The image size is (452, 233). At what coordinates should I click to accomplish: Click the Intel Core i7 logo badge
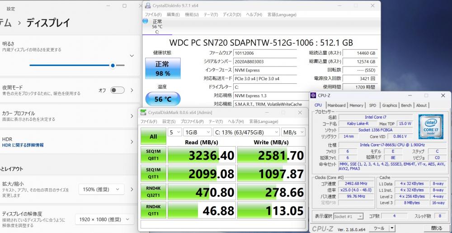(431, 126)
